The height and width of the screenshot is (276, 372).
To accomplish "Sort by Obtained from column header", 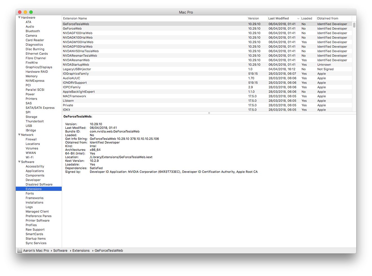I will click(x=334, y=18).
